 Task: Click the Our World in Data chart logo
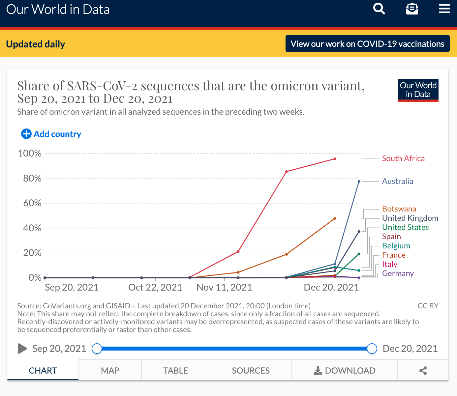418,91
